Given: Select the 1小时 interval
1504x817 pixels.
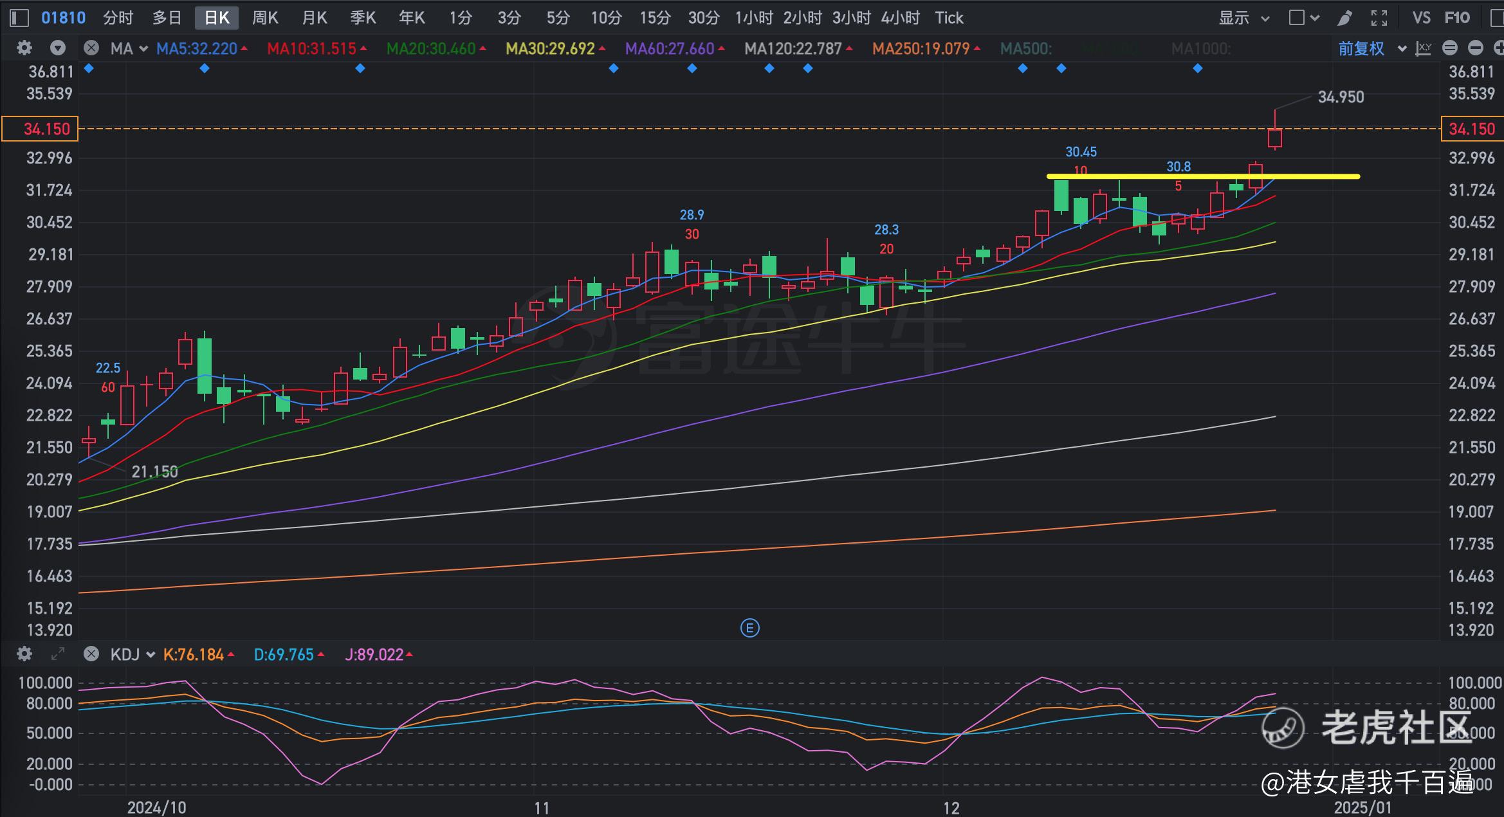Looking at the screenshot, I should pos(754,18).
